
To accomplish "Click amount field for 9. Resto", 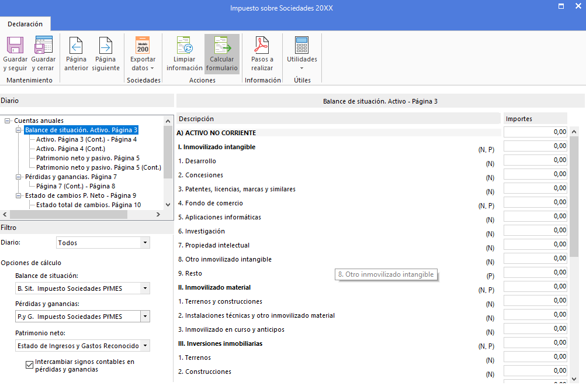I will 535,273.
